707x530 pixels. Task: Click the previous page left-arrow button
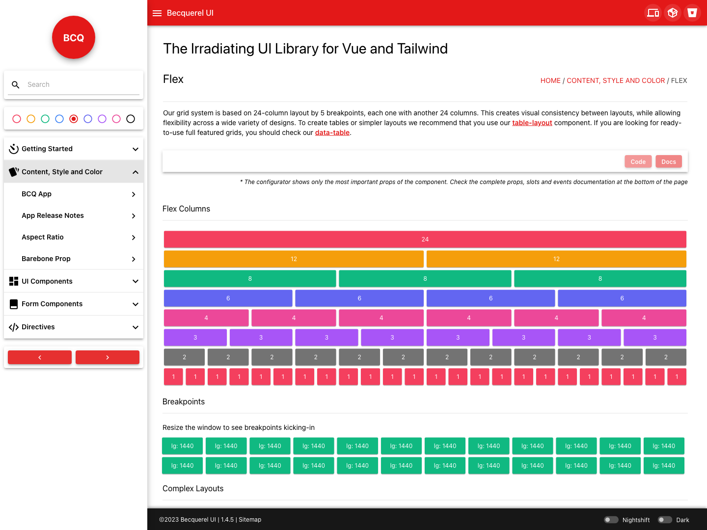pos(40,357)
